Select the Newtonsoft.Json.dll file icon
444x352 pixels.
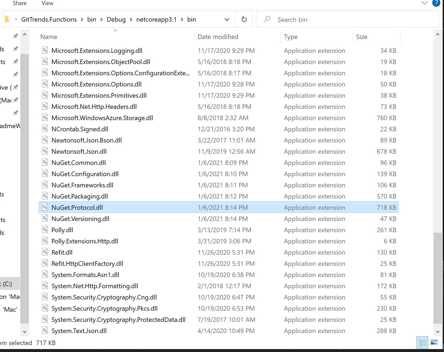(x=45, y=151)
